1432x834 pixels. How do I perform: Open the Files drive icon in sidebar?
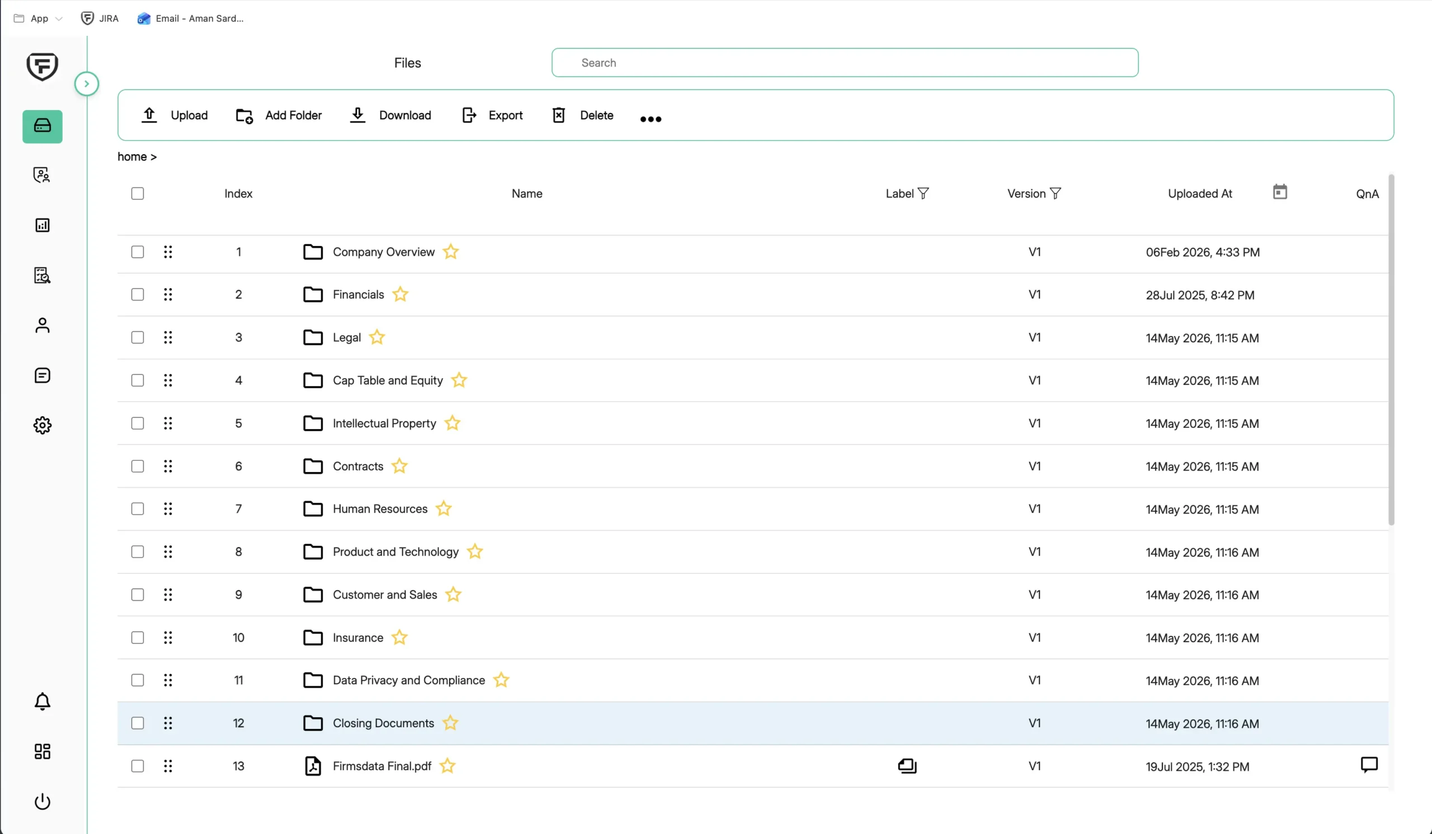(43, 126)
